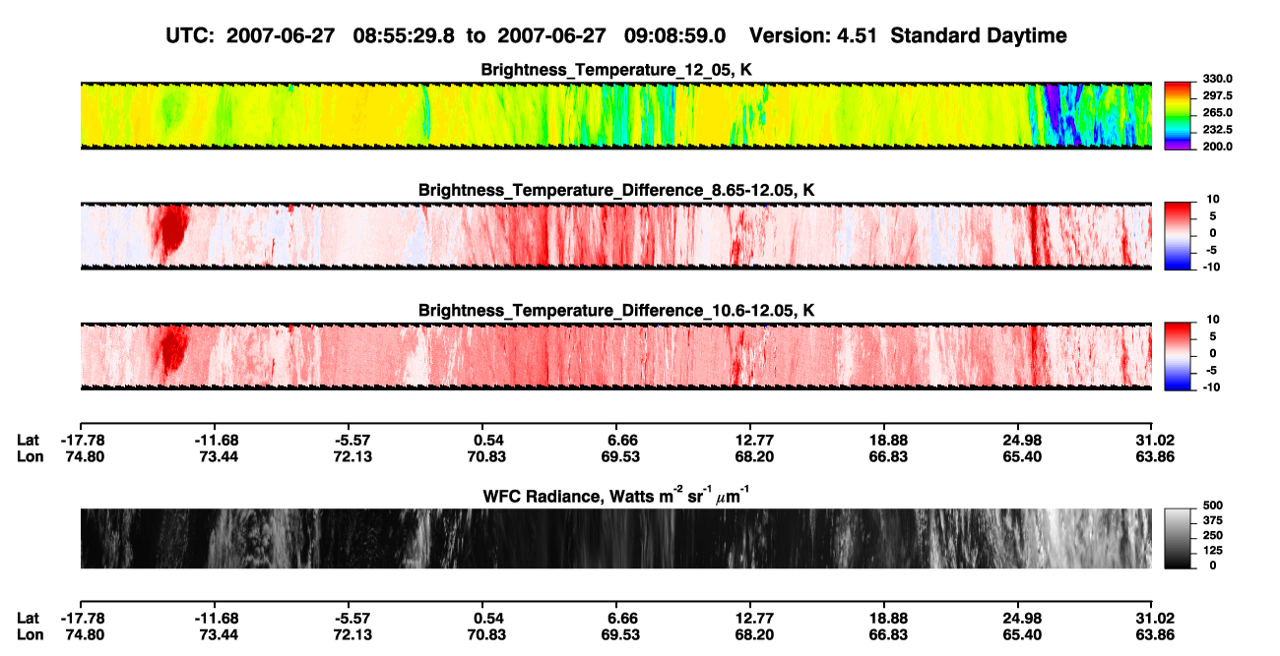
Task: Click the grayscale WFC Radiance image strip
Action: pyautogui.click(x=615, y=539)
